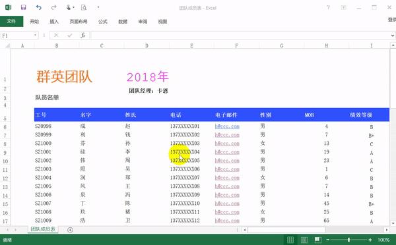Open the Name Box dropdown arrow
This screenshot has width=396, height=245.
click(36, 36)
